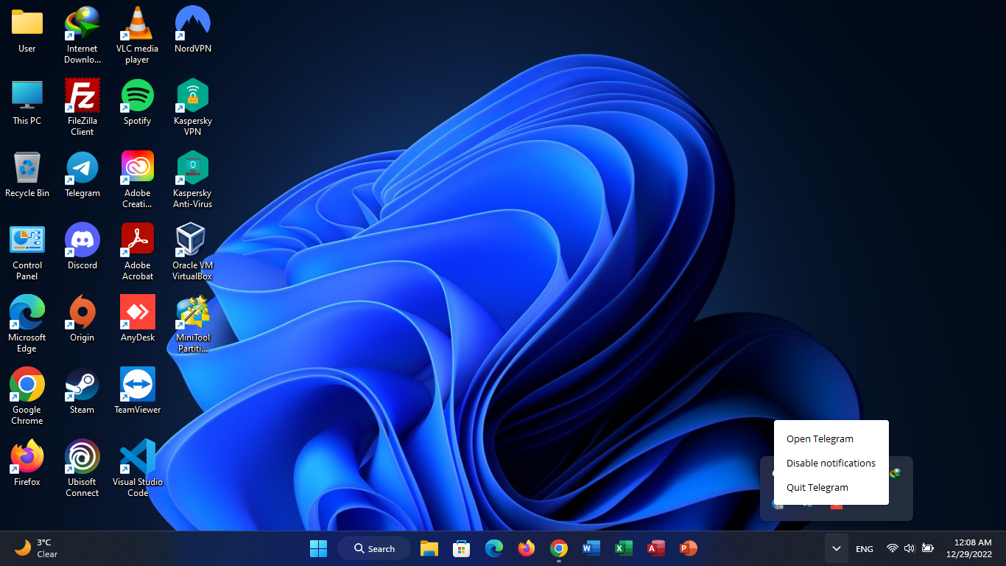Select the MiniTool Partition Wizard shortcut
This screenshot has height=566, width=1006.
point(193,324)
